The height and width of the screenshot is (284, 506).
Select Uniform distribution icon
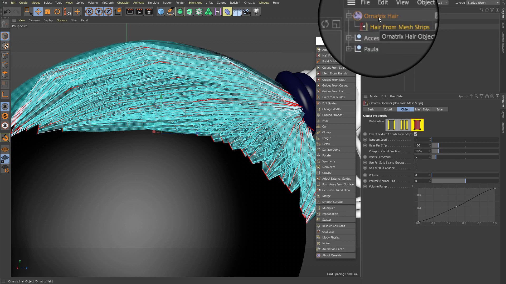[x=391, y=125]
